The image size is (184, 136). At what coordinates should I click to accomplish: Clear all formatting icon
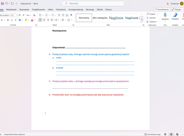click(x=34, y=15)
